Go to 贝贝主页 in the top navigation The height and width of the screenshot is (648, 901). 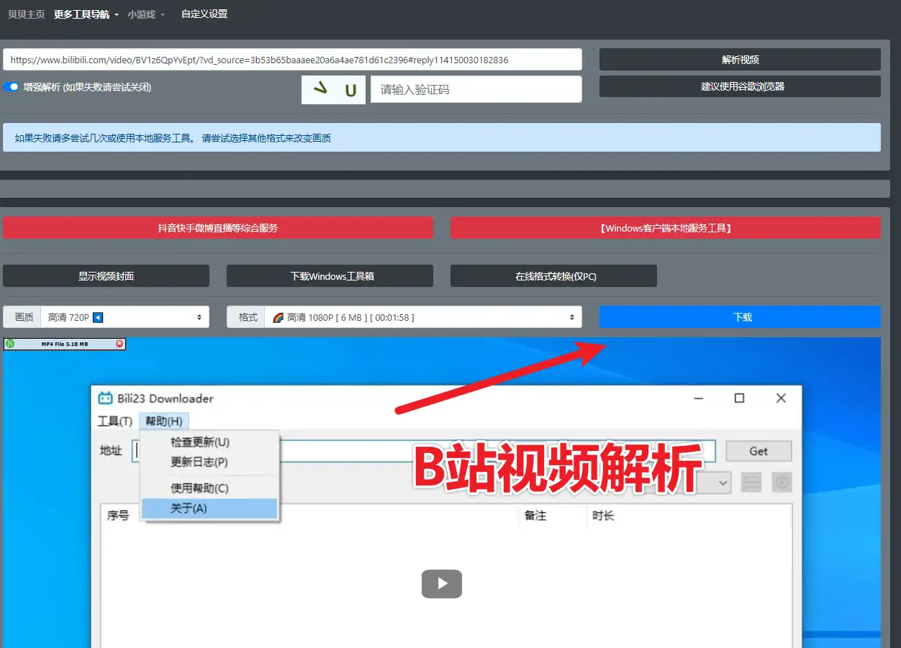point(26,14)
